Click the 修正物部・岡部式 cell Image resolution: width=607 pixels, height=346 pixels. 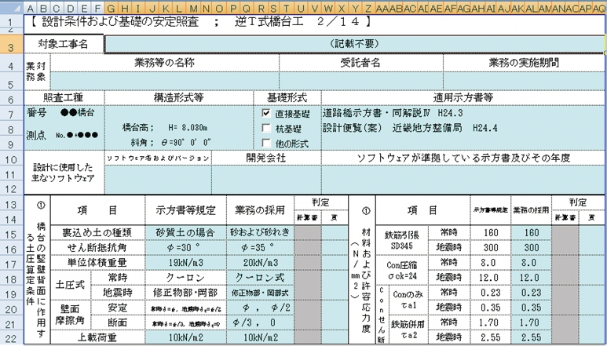[260, 293]
